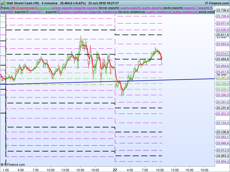The image size is (230, 172).
Task: Select the tercer soporte legend label
Action: tap(109, 8)
